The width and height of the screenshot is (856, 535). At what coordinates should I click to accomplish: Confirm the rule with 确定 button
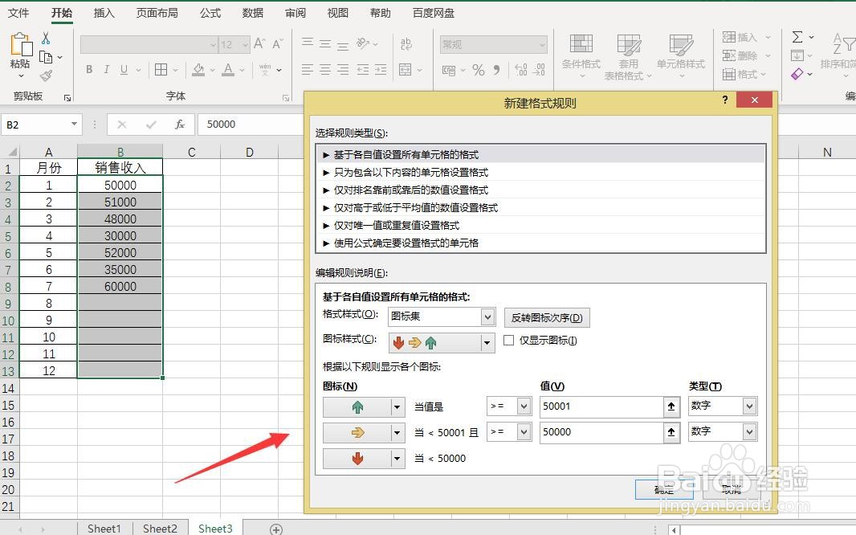point(664,489)
